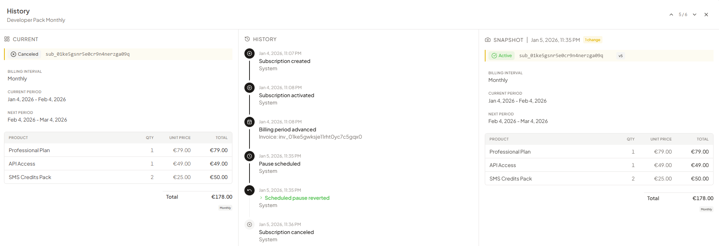Select the Pause scheduled timeline event
The image size is (719, 246).
[x=280, y=164]
